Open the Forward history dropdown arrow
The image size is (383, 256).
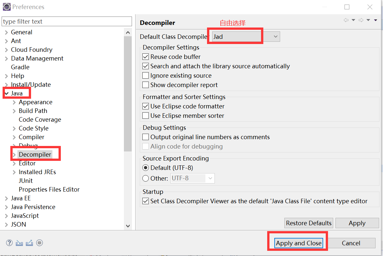tap(368, 20)
